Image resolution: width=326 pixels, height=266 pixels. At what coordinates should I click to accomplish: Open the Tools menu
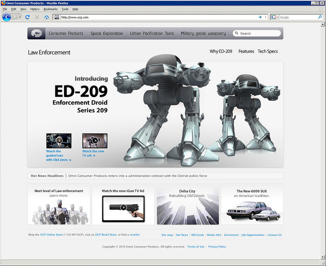65,9
